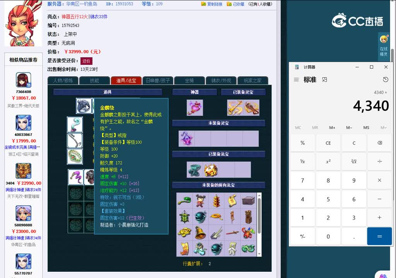Select the golden ring hoop 法宝 icon
This screenshot has width=396, height=278.
[217, 217]
